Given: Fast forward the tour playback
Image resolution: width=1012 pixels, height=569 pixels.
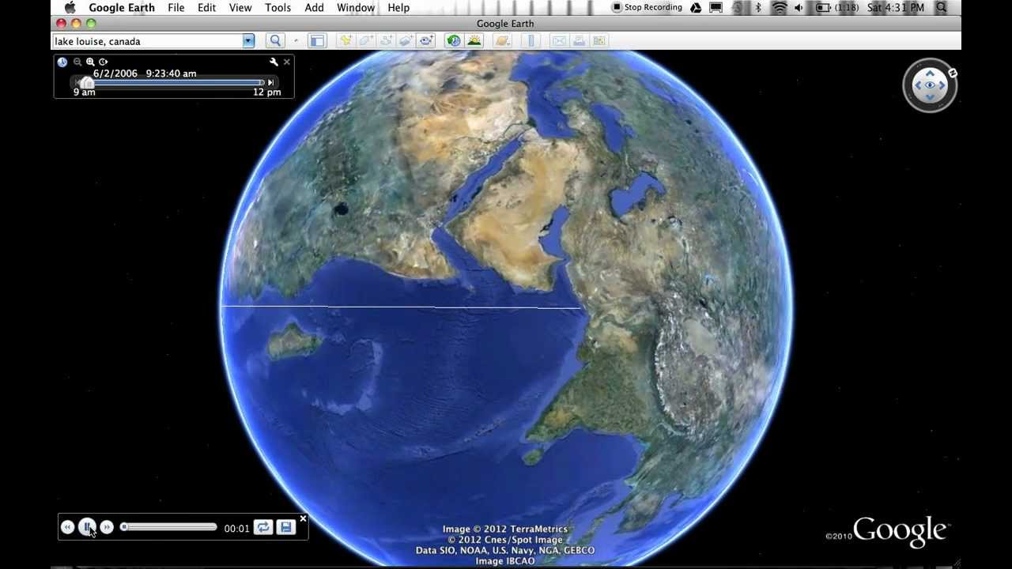Looking at the screenshot, I should click(x=107, y=527).
